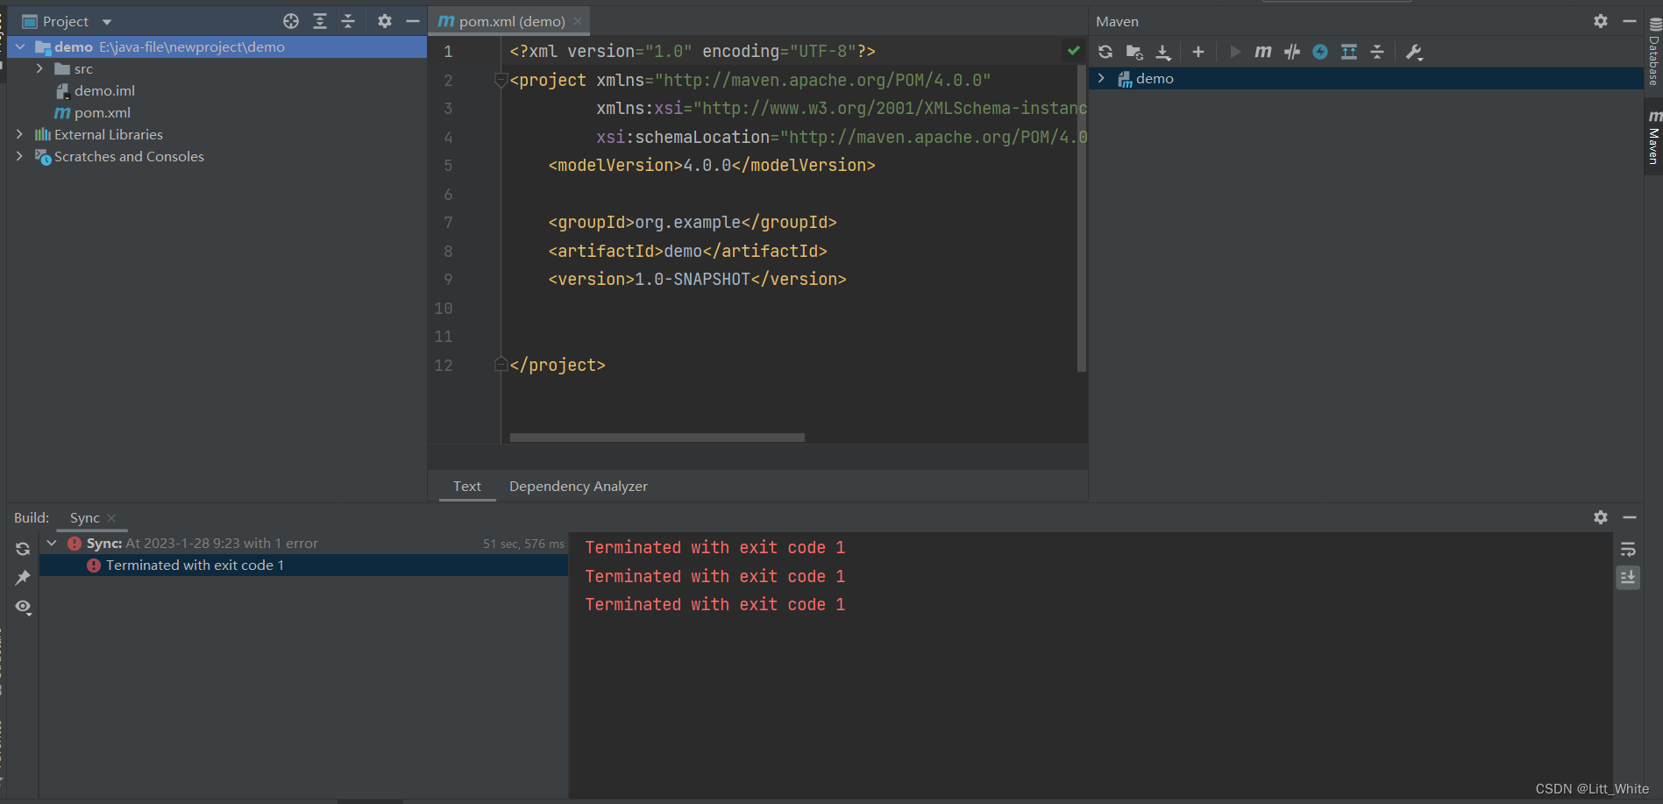Expand the src folder in project tree

39,68
